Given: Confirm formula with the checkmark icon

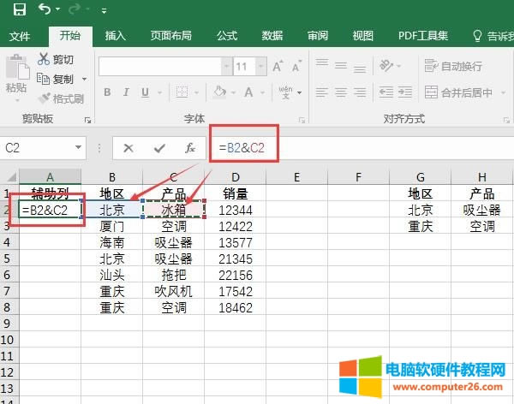Looking at the screenshot, I should [x=159, y=148].
